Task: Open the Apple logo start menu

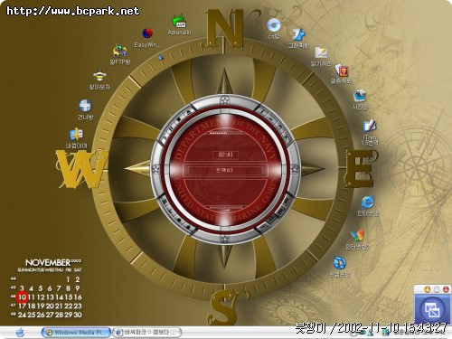Action: [x=20, y=333]
